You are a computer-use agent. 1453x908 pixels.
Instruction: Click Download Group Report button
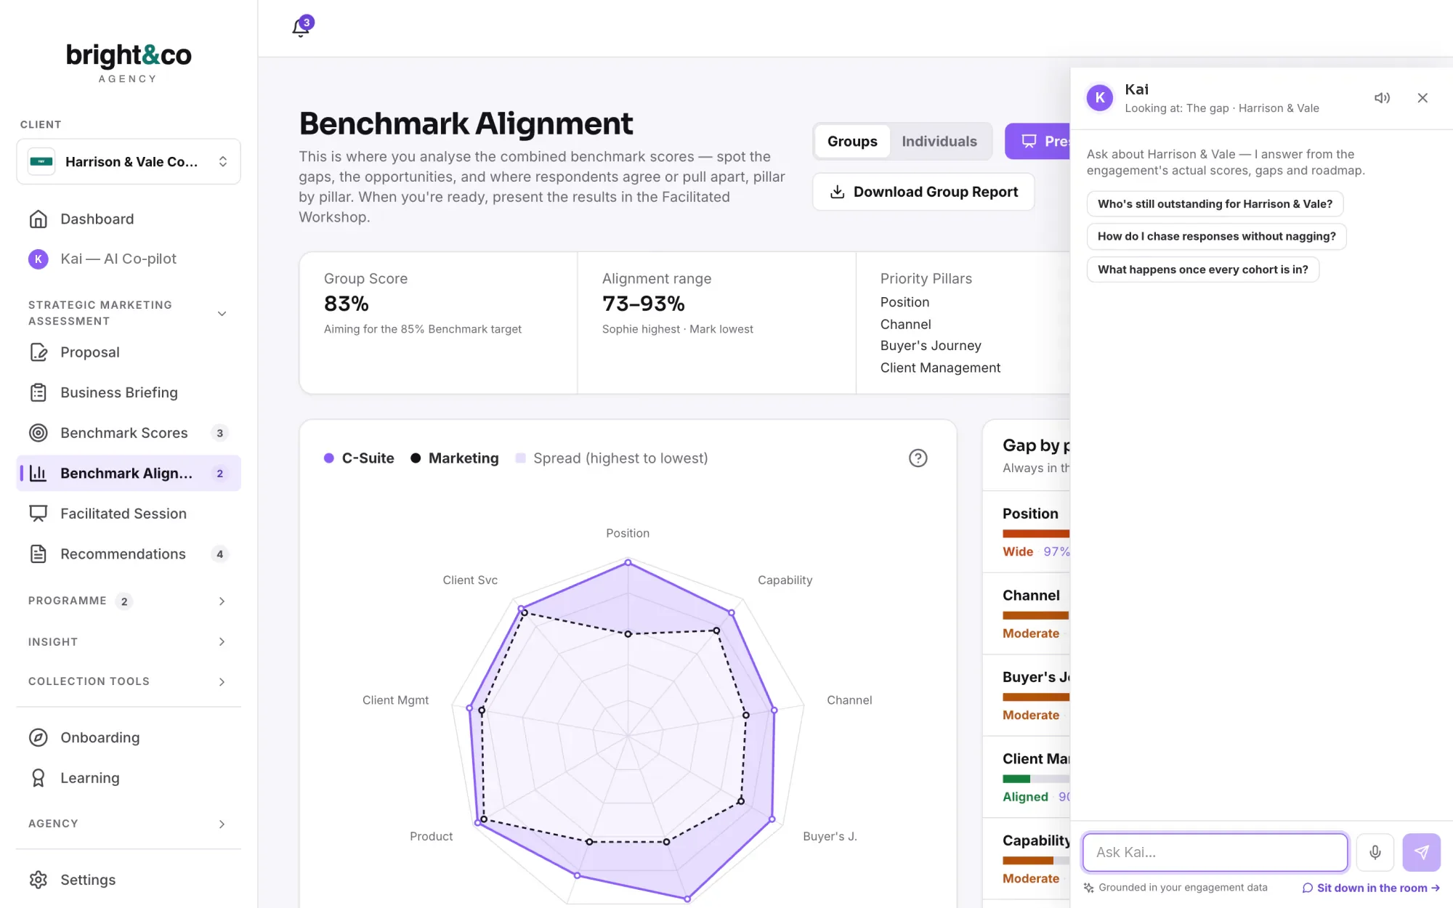pyautogui.click(x=923, y=192)
